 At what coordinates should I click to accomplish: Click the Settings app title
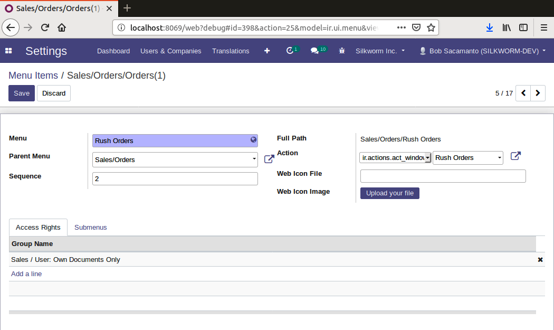(46, 51)
